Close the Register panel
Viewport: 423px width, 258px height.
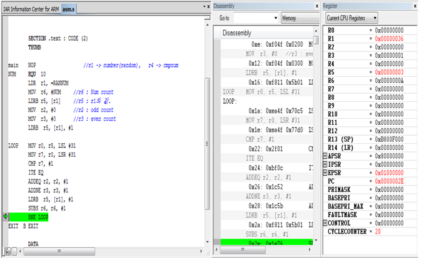pos(415,6)
